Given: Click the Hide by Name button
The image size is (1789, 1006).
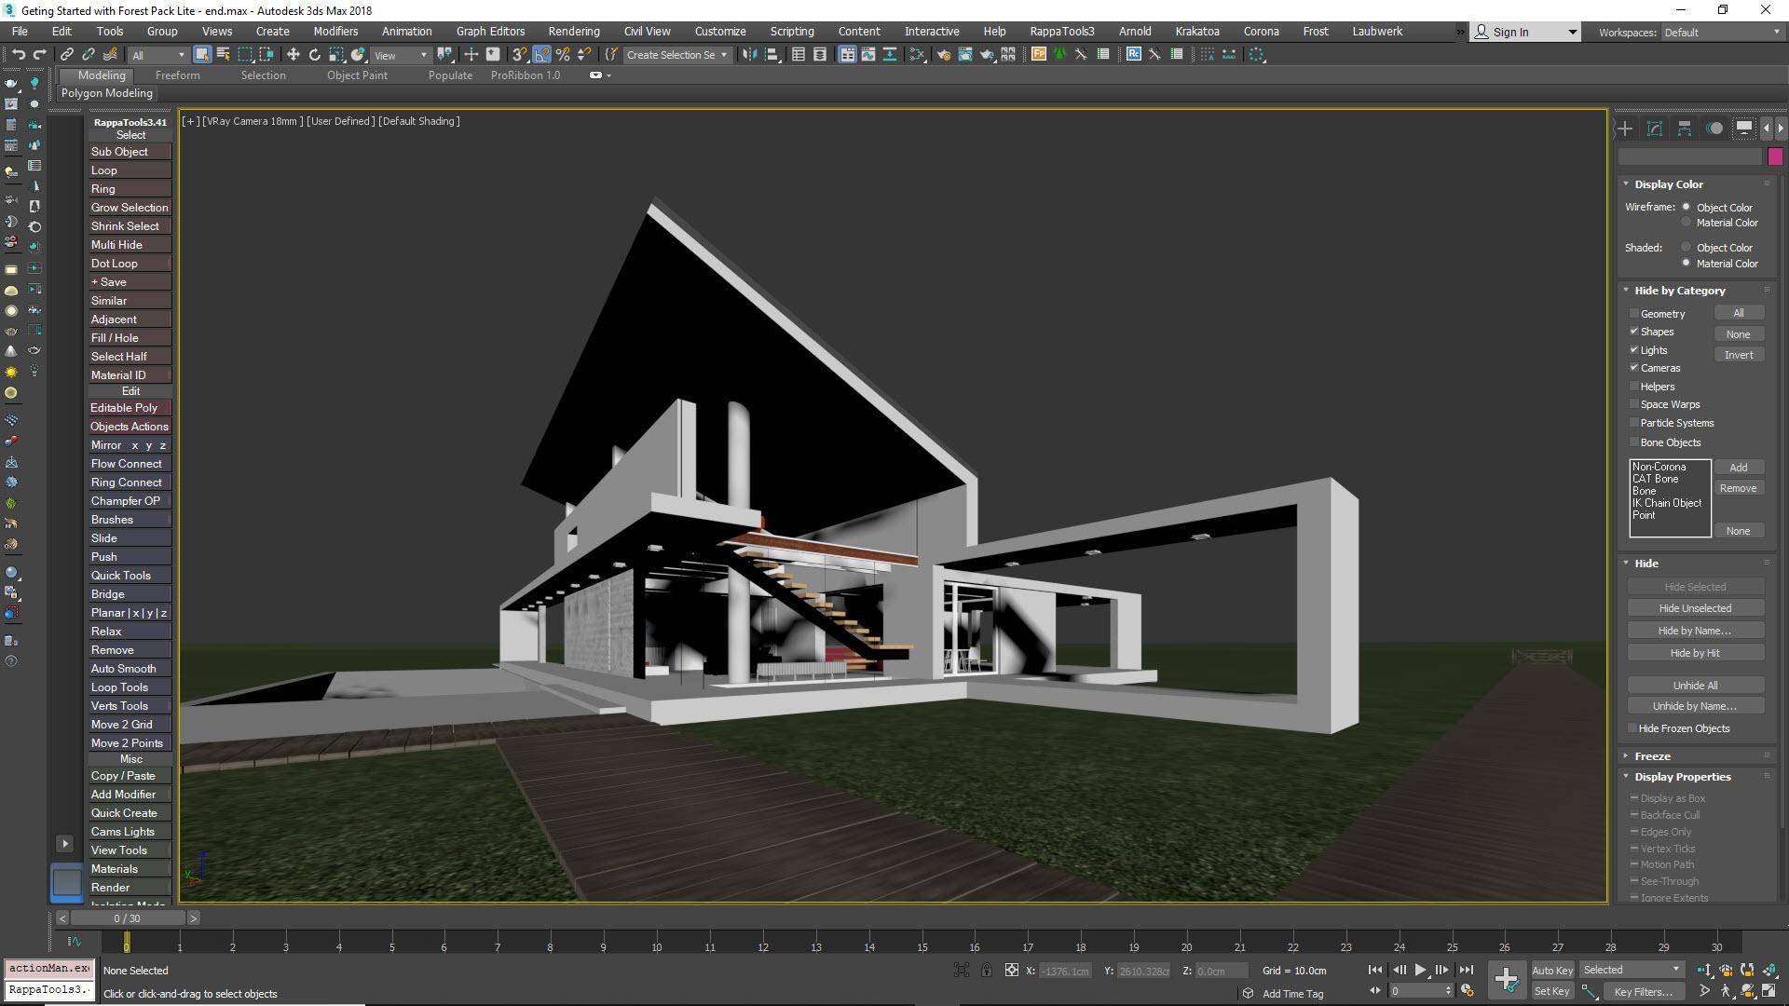Looking at the screenshot, I should (x=1694, y=630).
